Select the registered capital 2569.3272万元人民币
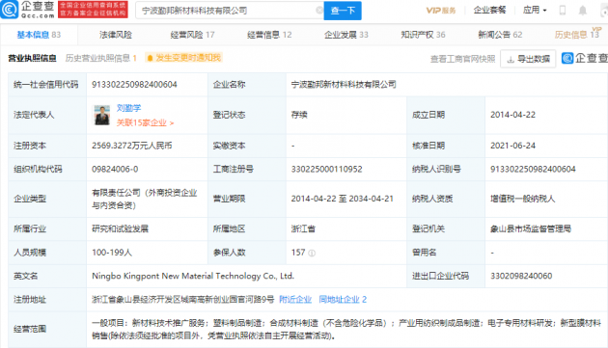The height and width of the screenshot is (348, 608). (x=132, y=146)
